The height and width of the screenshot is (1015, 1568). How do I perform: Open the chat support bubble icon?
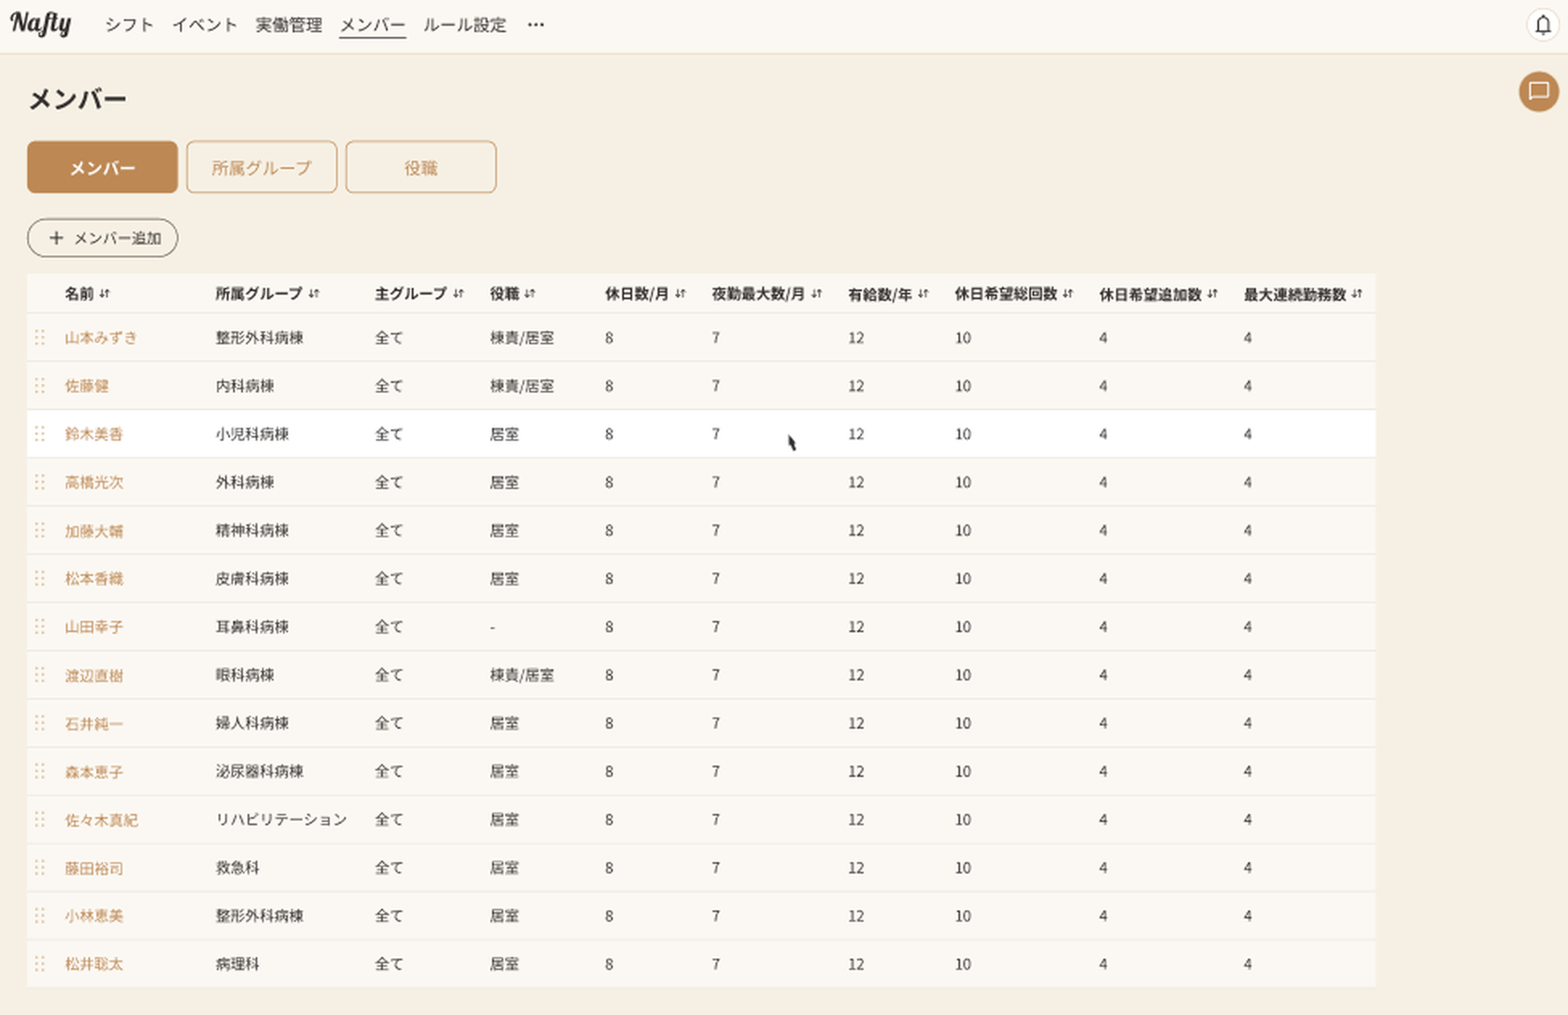pos(1538,91)
